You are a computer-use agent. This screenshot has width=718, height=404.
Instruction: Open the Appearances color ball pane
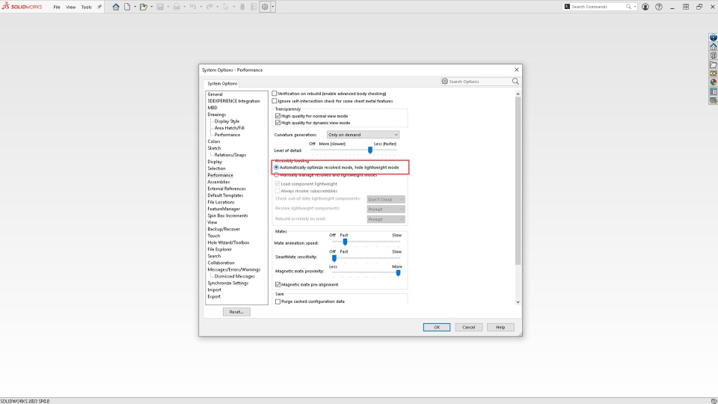714,82
